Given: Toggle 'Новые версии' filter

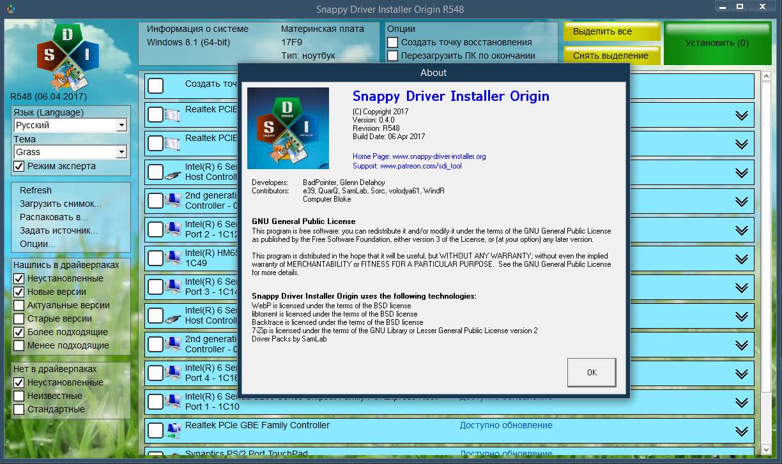Looking at the screenshot, I should 19,292.
